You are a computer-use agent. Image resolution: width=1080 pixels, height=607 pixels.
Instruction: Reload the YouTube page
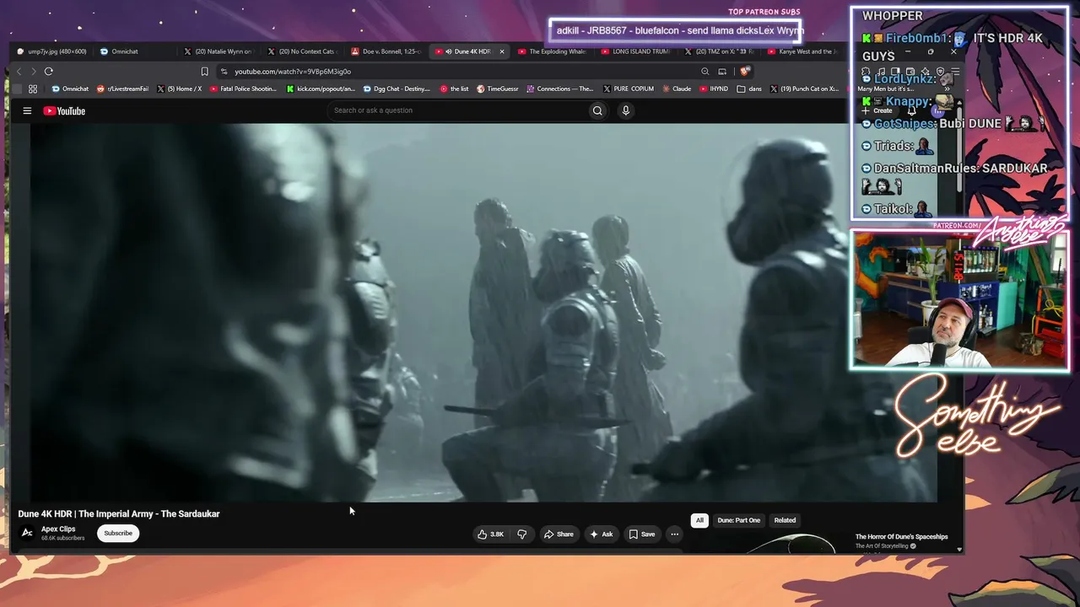click(49, 72)
